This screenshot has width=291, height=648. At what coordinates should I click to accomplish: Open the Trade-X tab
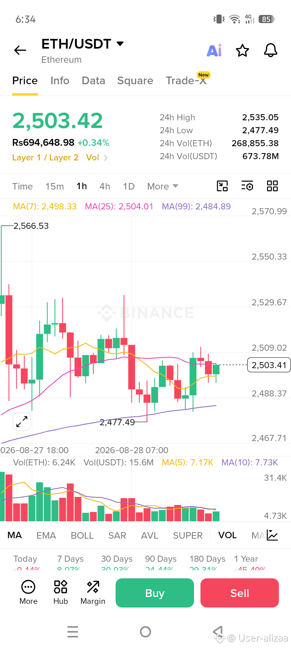(x=186, y=81)
